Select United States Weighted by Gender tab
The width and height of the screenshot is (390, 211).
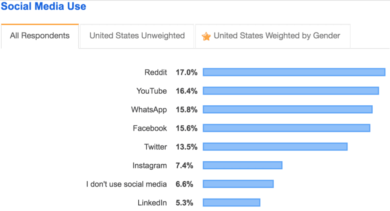tap(273, 36)
